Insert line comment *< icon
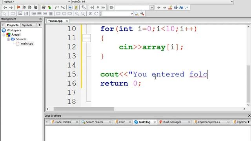Screen dimensions: 251x141 click(63, 7)
